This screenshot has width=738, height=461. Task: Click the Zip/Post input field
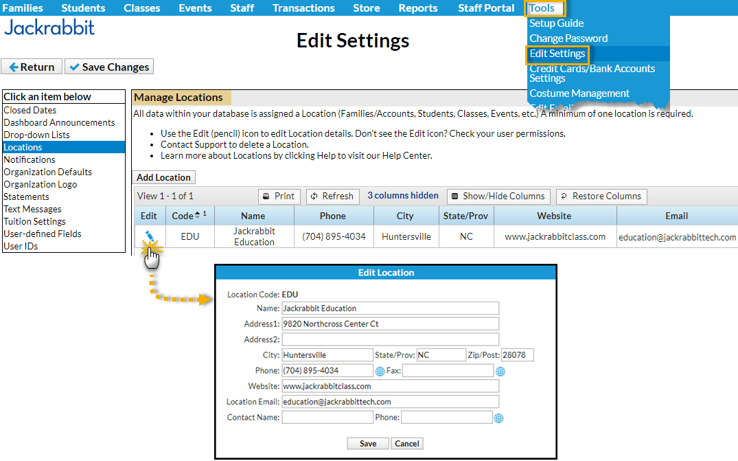click(518, 355)
